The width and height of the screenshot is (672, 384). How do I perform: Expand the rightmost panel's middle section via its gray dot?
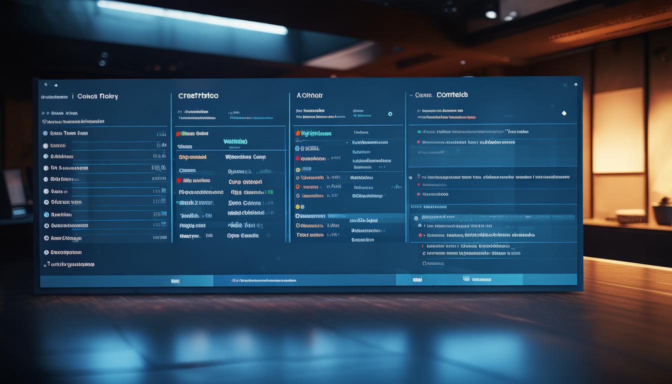pyautogui.click(x=410, y=177)
